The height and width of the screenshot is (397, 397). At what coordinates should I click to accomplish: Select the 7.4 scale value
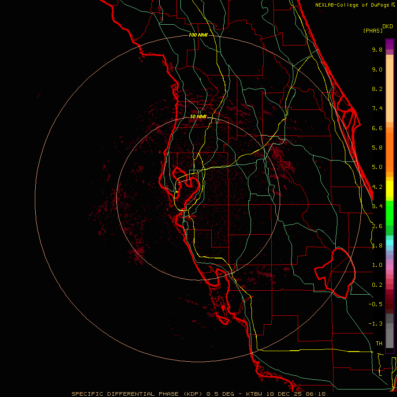coord(377,109)
